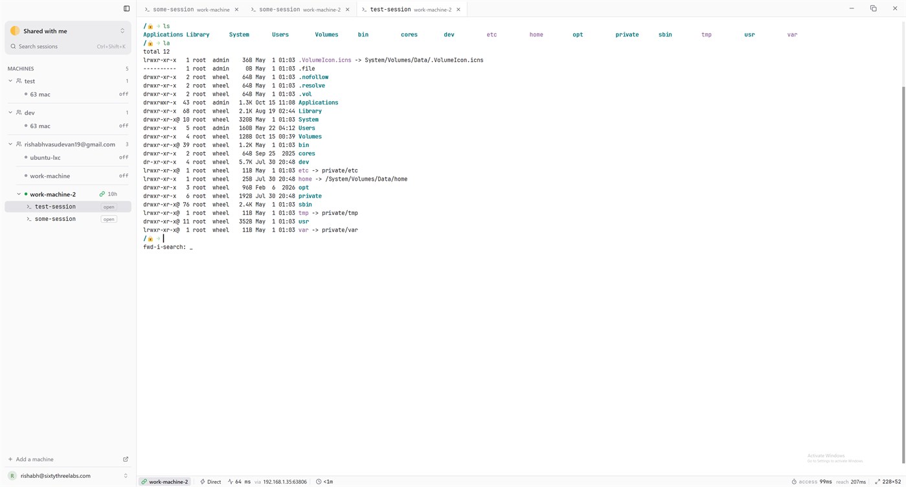The width and height of the screenshot is (906, 487).
Task: Click the some-session terminal icon in sidebar
Action: [29, 219]
